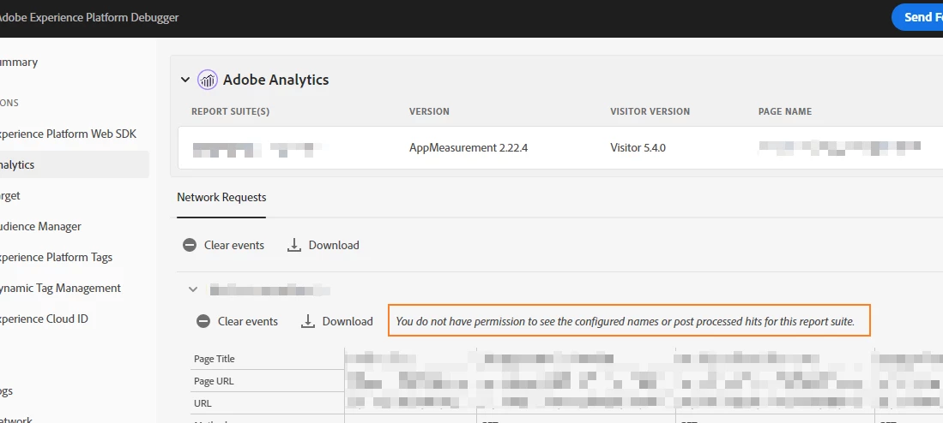
Task: Click the Visitor 5.4.0 value
Action: (x=638, y=147)
